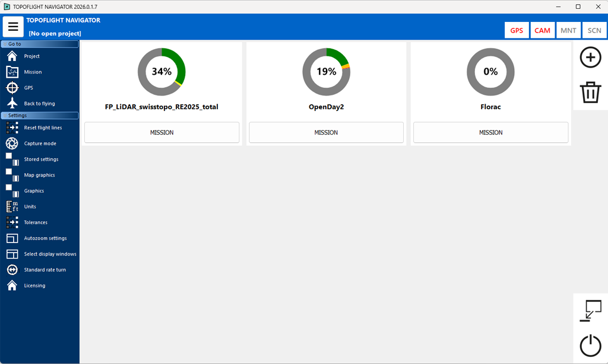Open Capture mode camera shutter icon

coord(12,143)
